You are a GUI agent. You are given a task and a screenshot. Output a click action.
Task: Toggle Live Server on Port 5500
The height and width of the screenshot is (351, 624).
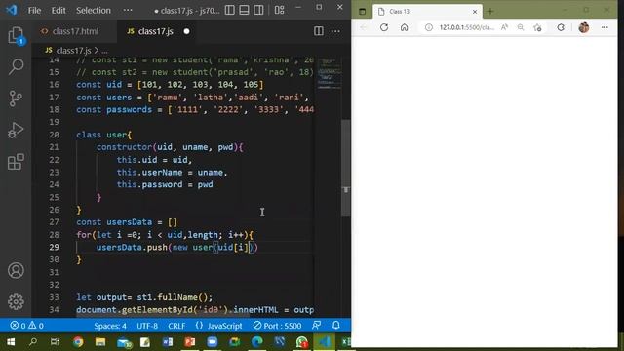click(x=277, y=326)
